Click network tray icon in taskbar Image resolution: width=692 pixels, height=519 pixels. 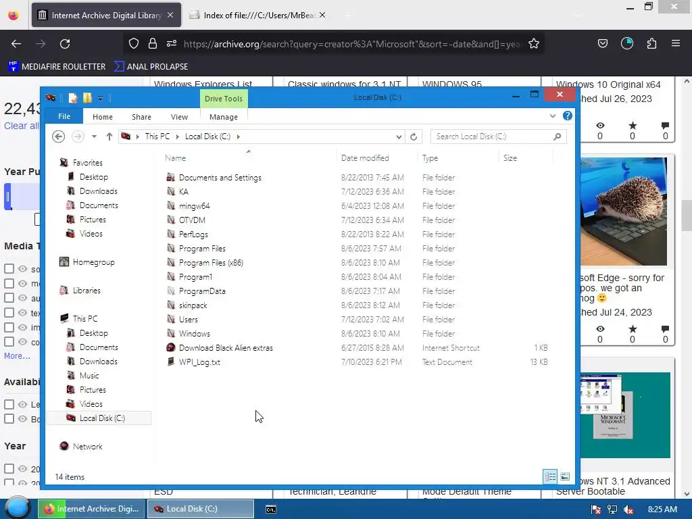(x=612, y=510)
